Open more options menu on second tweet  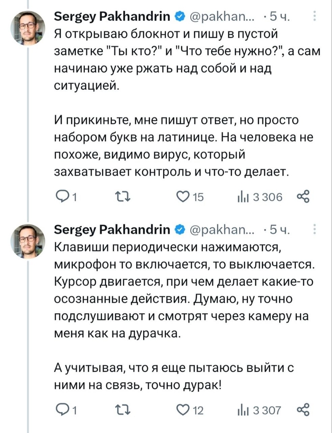[315, 231]
